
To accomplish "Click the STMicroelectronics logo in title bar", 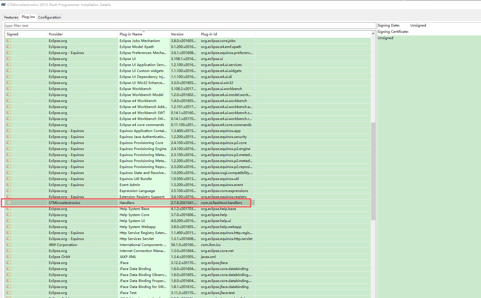I will click(x=3, y=5).
